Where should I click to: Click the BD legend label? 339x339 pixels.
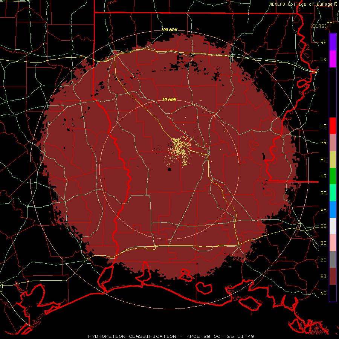pyautogui.click(x=323, y=160)
